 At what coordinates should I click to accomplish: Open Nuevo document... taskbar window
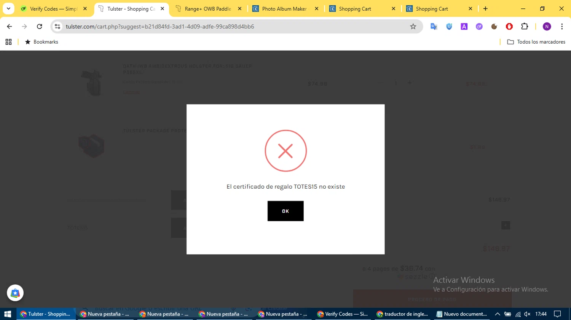(x=462, y=314)
